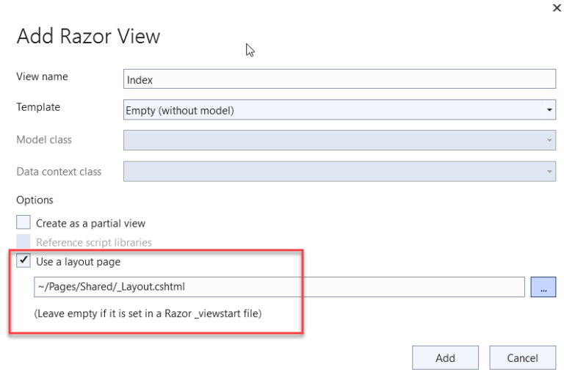The image size is (564, 386).
Task: Click the "View name" field label
Action: click(42, 76)
